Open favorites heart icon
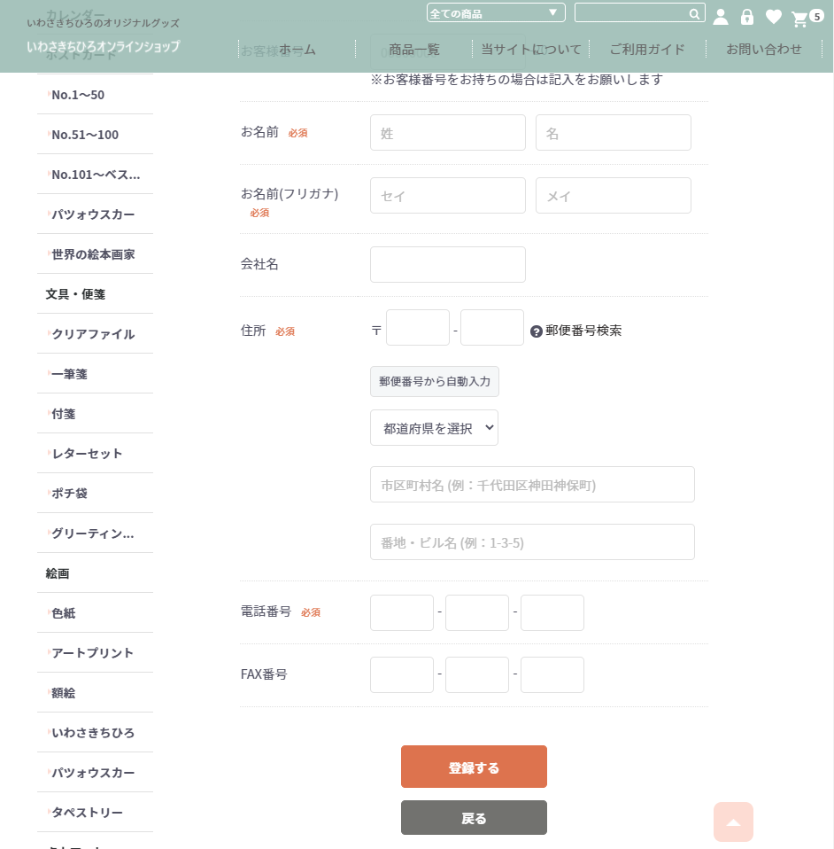This screenshot has width=834, height=849. click(x=774, y=17)
